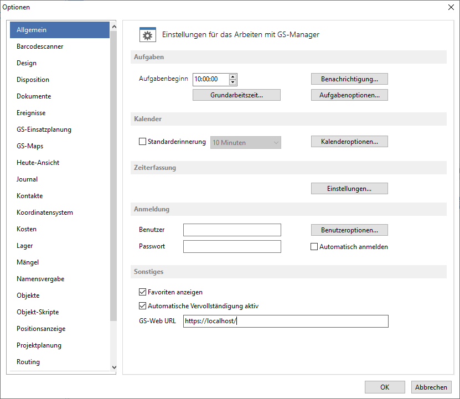This screenshot has width=460, height=399.
Task: Open the 10 Minuten reminder dropdown
Action: 246,143
